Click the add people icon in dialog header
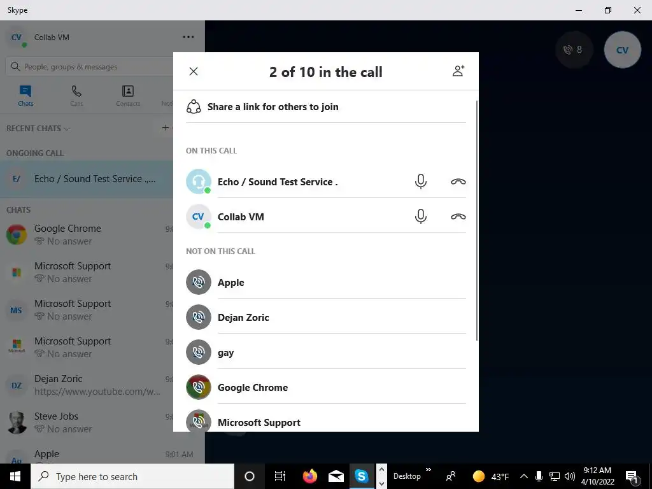Screen dimensions: 652x489 458,71
